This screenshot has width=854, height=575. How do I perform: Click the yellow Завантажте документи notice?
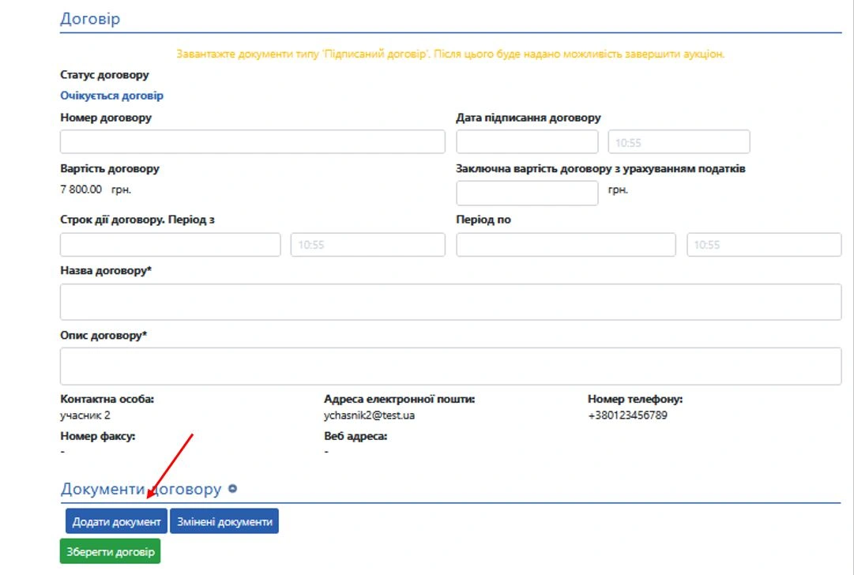pos(450,54)
